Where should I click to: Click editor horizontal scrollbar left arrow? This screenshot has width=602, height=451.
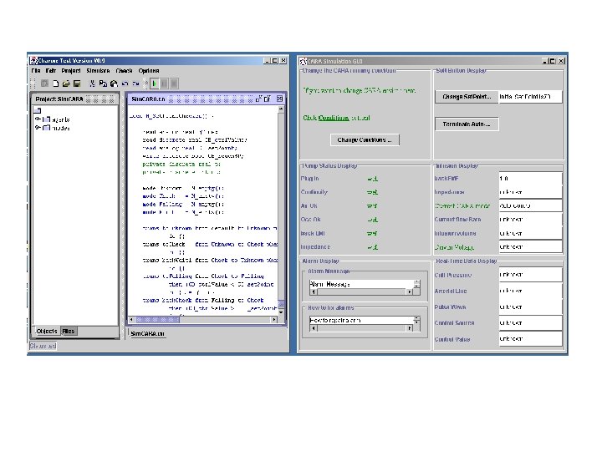(132, 319)
